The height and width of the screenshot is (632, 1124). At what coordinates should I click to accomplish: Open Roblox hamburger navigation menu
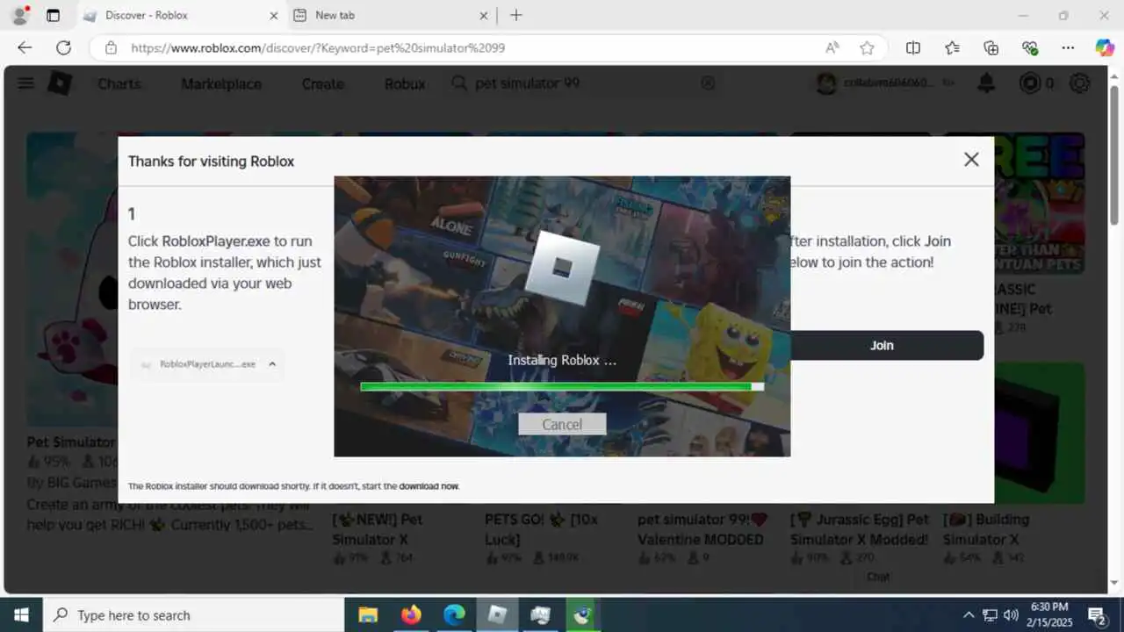[x=25, y=83]
